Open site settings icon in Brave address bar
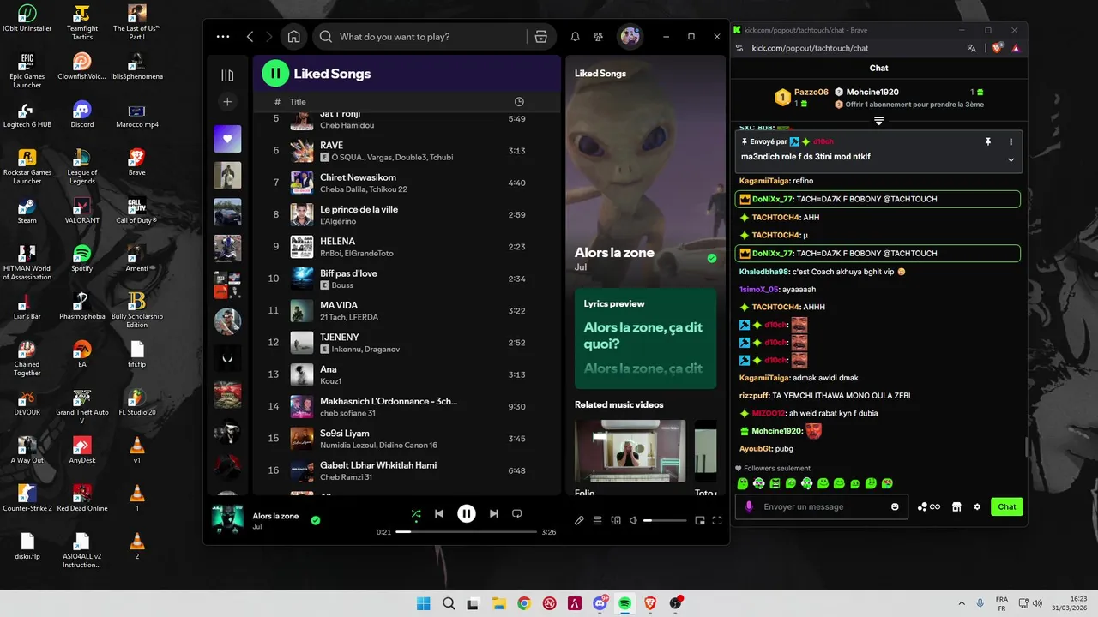 740,48
